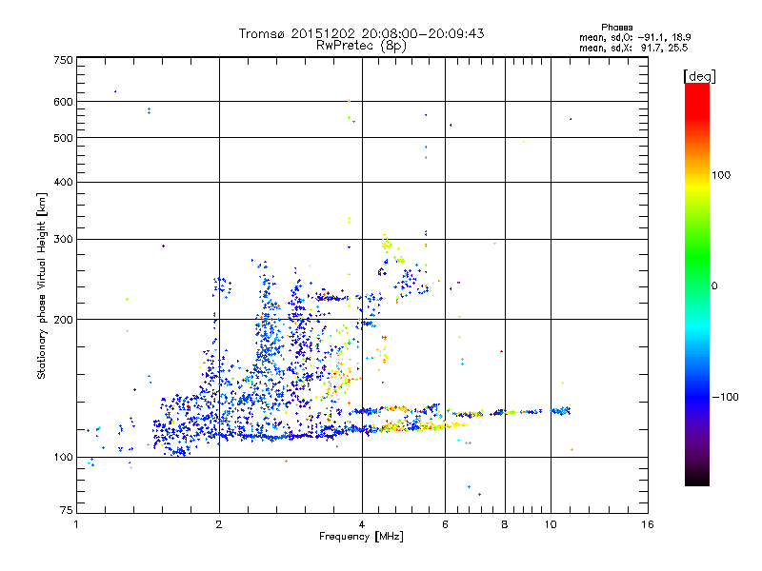Select the 'mean, sd,X: 91.7, 25.5' line
The image size is (762, 571).
point(633,48)
